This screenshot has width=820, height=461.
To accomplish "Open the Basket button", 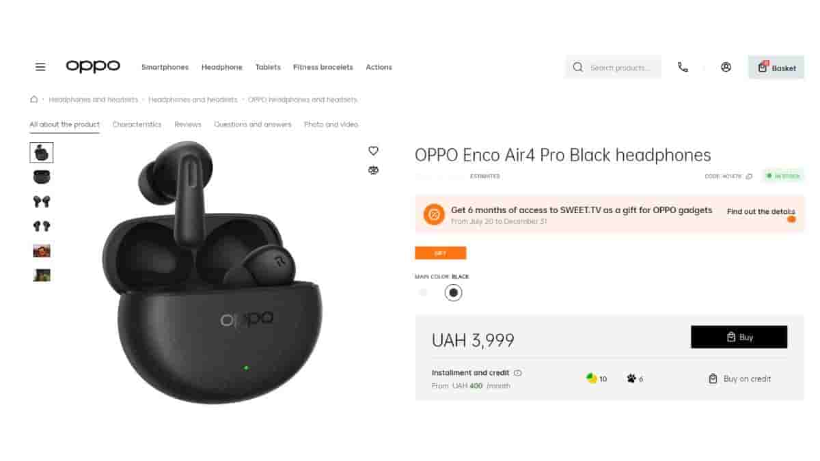I will pyautogui.click(x=776, y=67).
